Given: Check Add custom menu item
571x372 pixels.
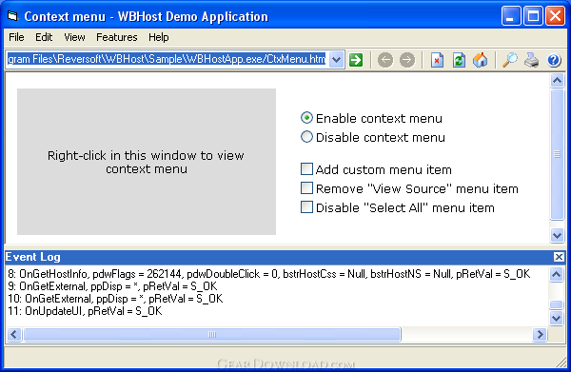Looking at the screenshot, I should (x=306, y=169).
